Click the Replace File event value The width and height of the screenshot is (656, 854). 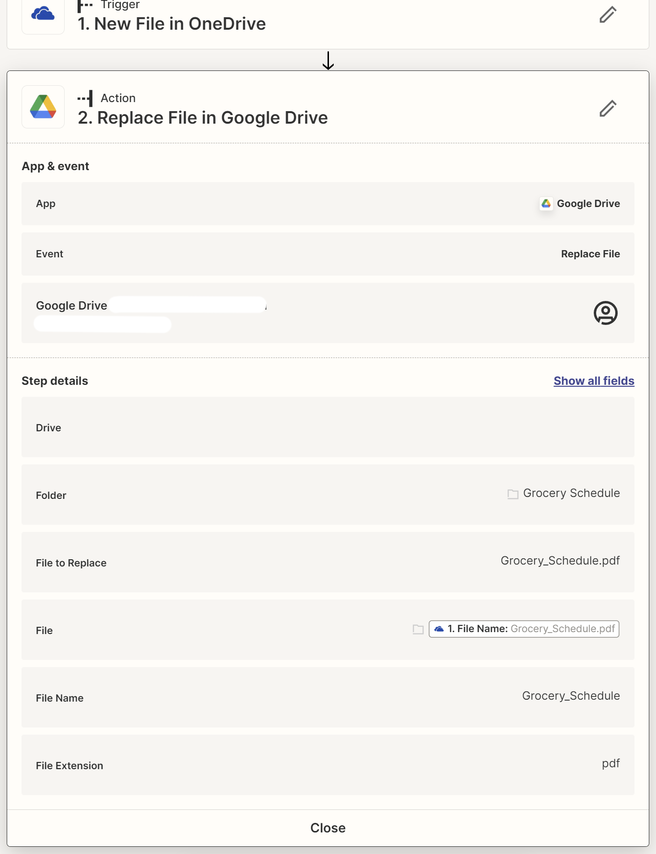coord(590,254)
